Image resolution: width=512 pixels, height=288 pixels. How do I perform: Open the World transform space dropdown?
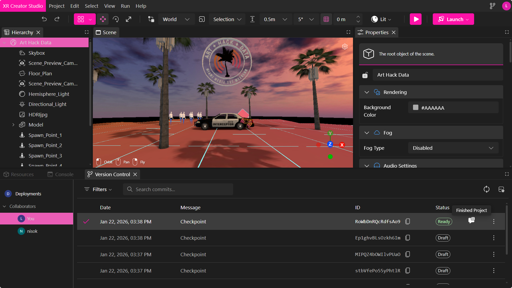click(176, 19)
